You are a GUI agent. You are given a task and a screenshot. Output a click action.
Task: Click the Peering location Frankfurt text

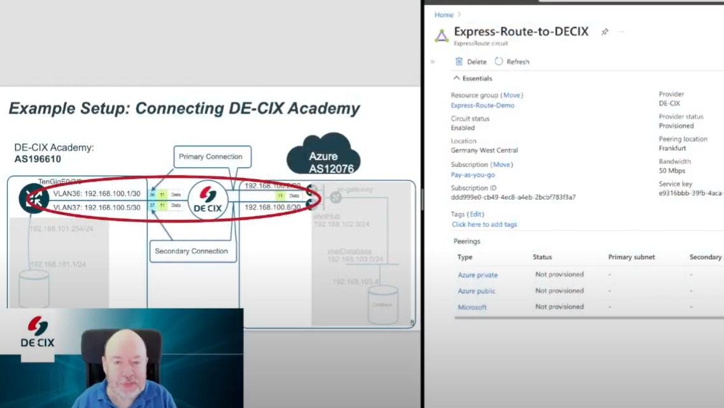(x=672, y=149)
